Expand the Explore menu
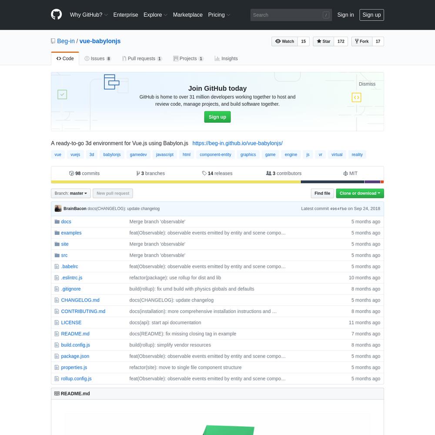The width and height of the screenshot is (435, 435). pos(155,15)
